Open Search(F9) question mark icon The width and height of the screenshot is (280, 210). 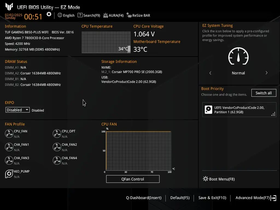(80, 15)
